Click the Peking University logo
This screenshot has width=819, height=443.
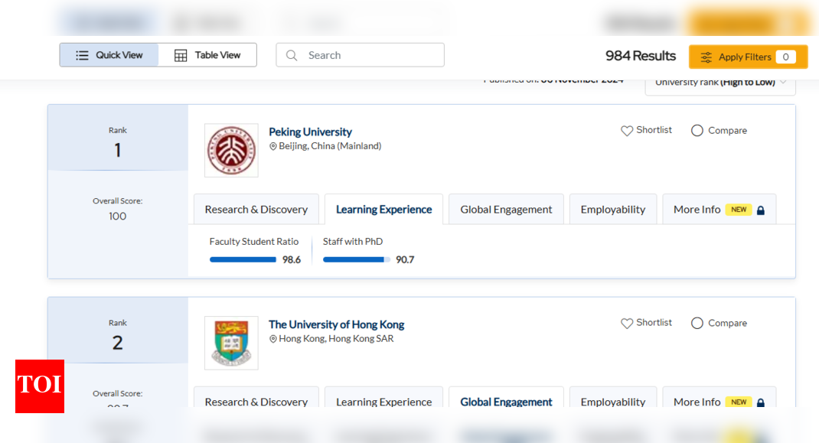tap(231, 151)
